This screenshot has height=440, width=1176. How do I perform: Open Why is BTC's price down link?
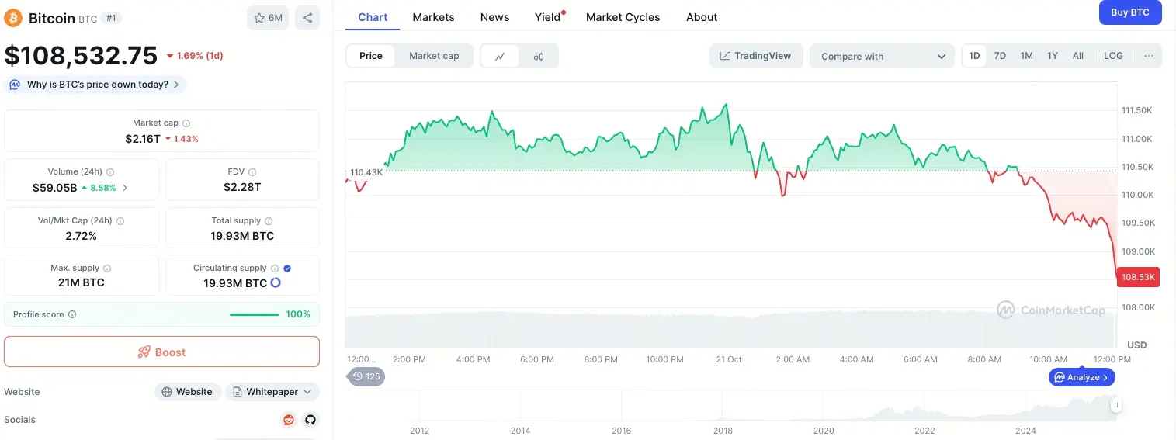coord(97,85)
